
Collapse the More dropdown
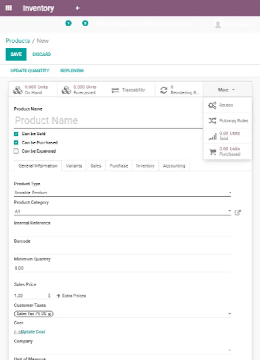coord(227,90)
